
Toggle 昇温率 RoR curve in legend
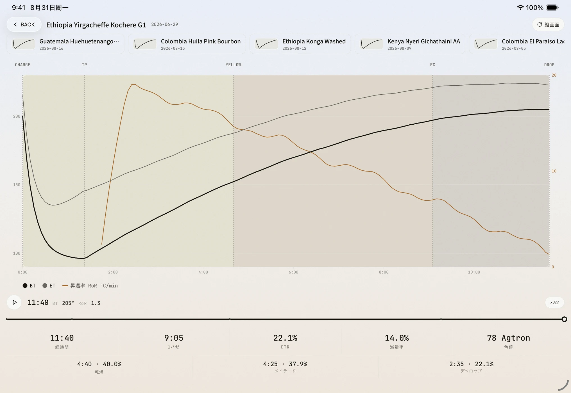point(90,285)
